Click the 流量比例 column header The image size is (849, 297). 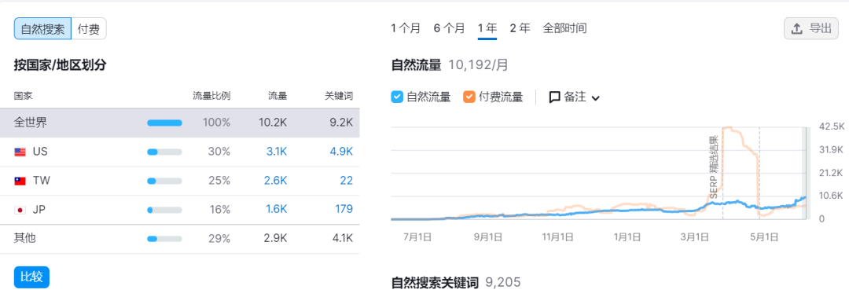point(211,97)
